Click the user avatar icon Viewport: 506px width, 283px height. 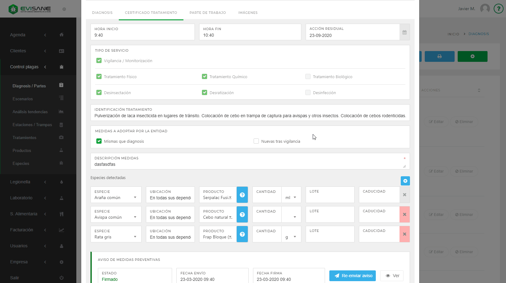pos(485,9)
